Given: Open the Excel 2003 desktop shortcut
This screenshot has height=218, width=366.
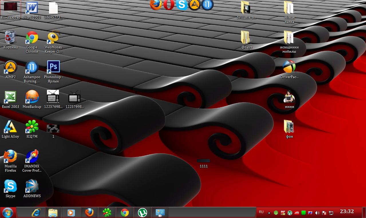Looking at the screenshot, I should 11,99.
